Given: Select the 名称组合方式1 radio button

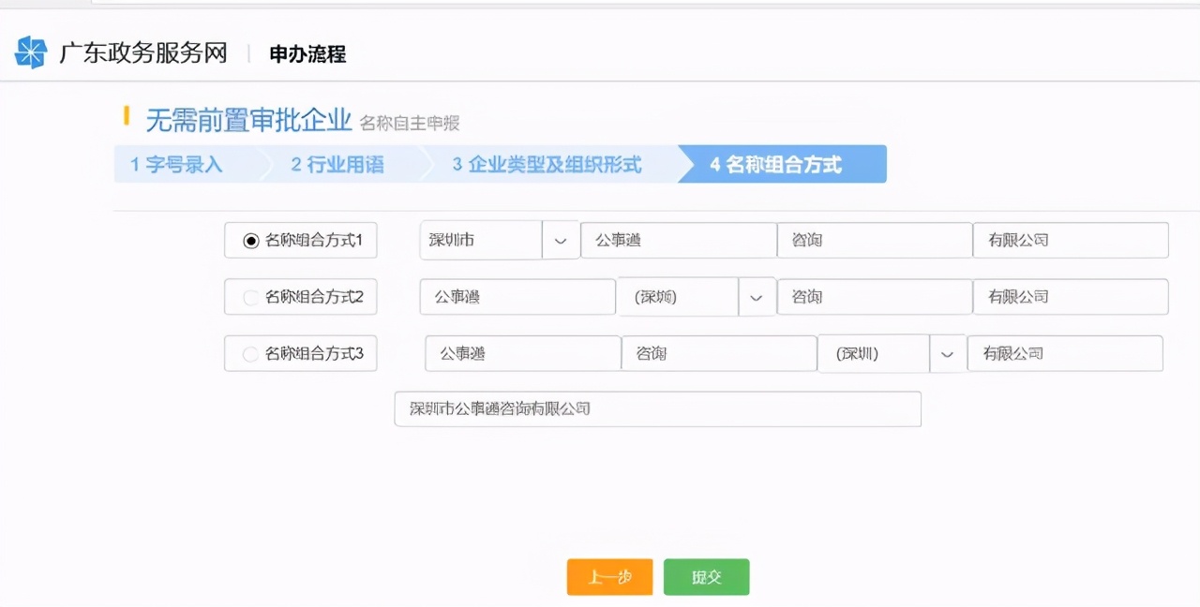Looking at the screenshot, I should [250, 241].
